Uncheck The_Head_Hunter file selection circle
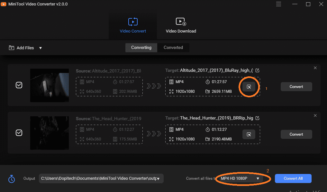Viewport: 327px width, 192px height. 19,133
